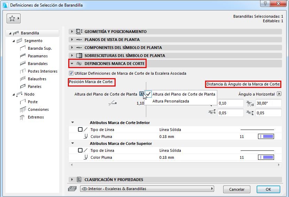Click the stair cut height icon
The height and width of the screenshot is (197, 289).
pos(112,103)
